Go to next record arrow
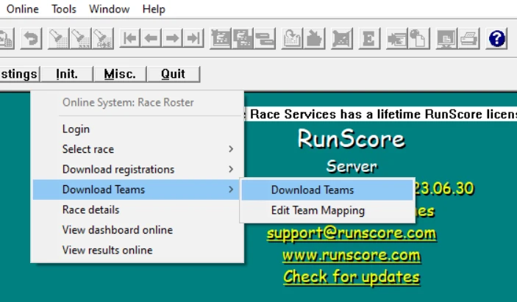Viewport: 517px width, 302px height. pos(172,39)
